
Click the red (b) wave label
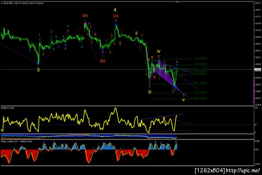click(x=103, y=61)
